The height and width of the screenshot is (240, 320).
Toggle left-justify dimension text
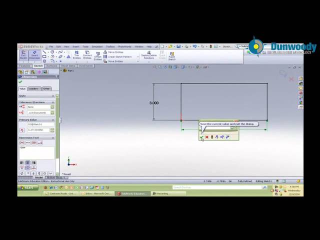(22, 162)
